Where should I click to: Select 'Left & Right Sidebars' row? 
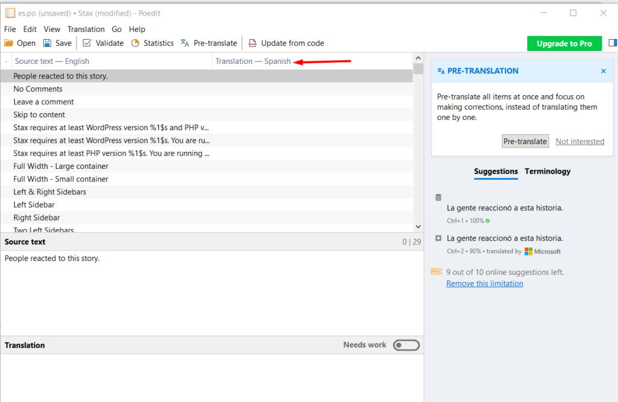pyautogui.click(x=206, y=192)
